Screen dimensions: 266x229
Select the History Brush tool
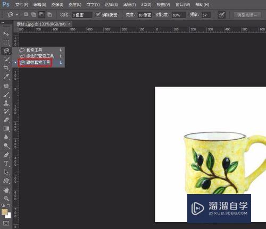[x=6, y=112]
